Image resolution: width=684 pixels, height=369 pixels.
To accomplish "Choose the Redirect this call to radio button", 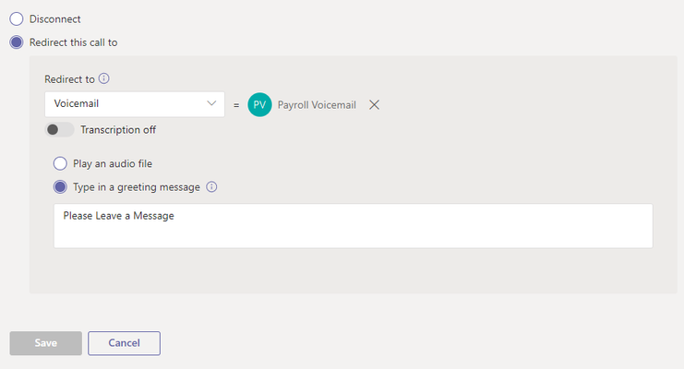I will click(17, 42).
